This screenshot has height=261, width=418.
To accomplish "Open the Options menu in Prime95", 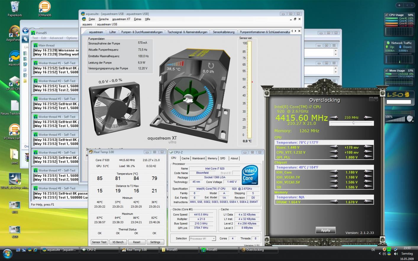I will tap(72, 38).
